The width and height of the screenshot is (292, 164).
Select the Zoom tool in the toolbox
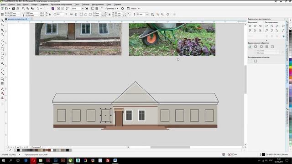tap(2, 35)
